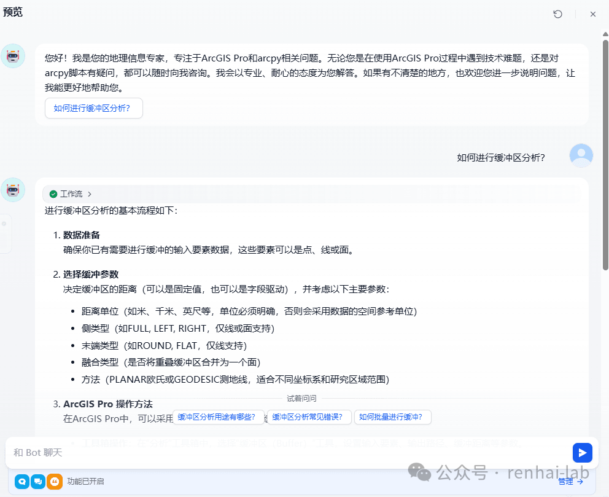This screenshot has width=609, height=497.
Task: Click the 预览 label at top left
Action: pos(13,11)
